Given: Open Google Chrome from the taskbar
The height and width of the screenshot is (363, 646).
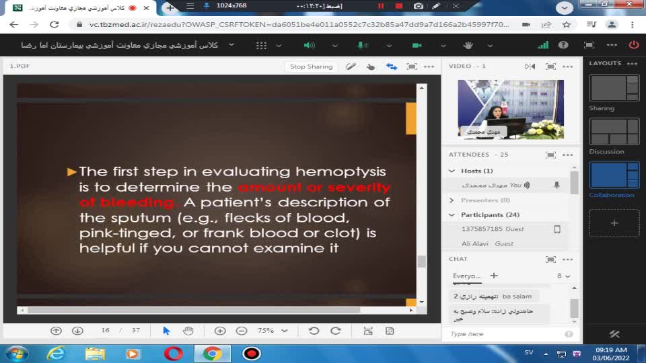Looking at the screenshot, I should tap(213, 353).
